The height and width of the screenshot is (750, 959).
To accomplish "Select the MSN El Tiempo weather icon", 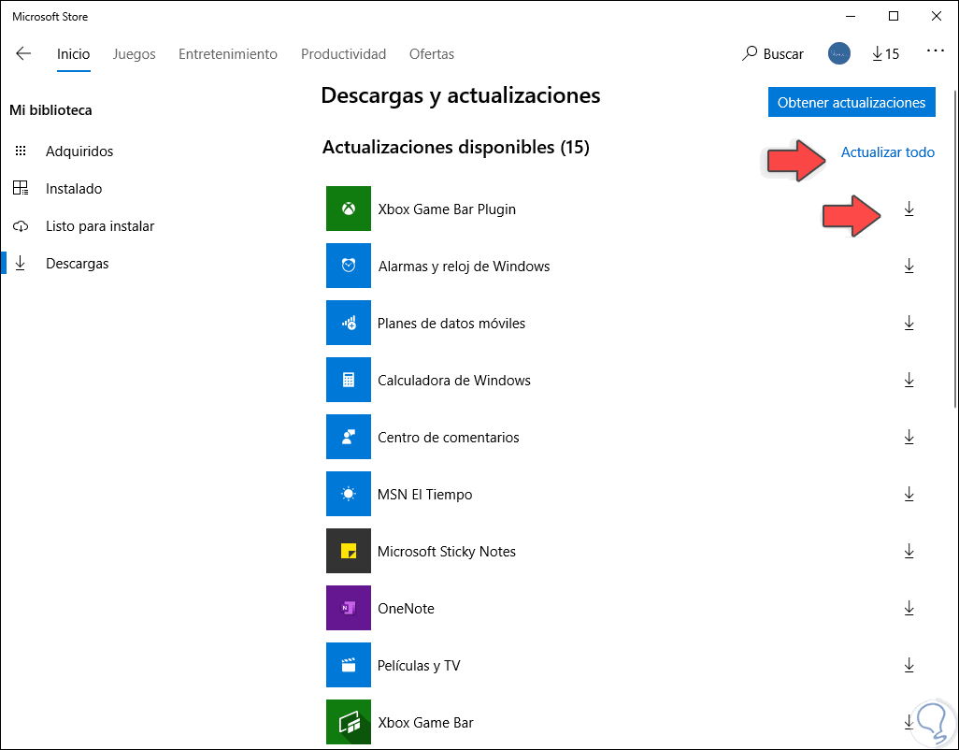I will coord(348,494).
